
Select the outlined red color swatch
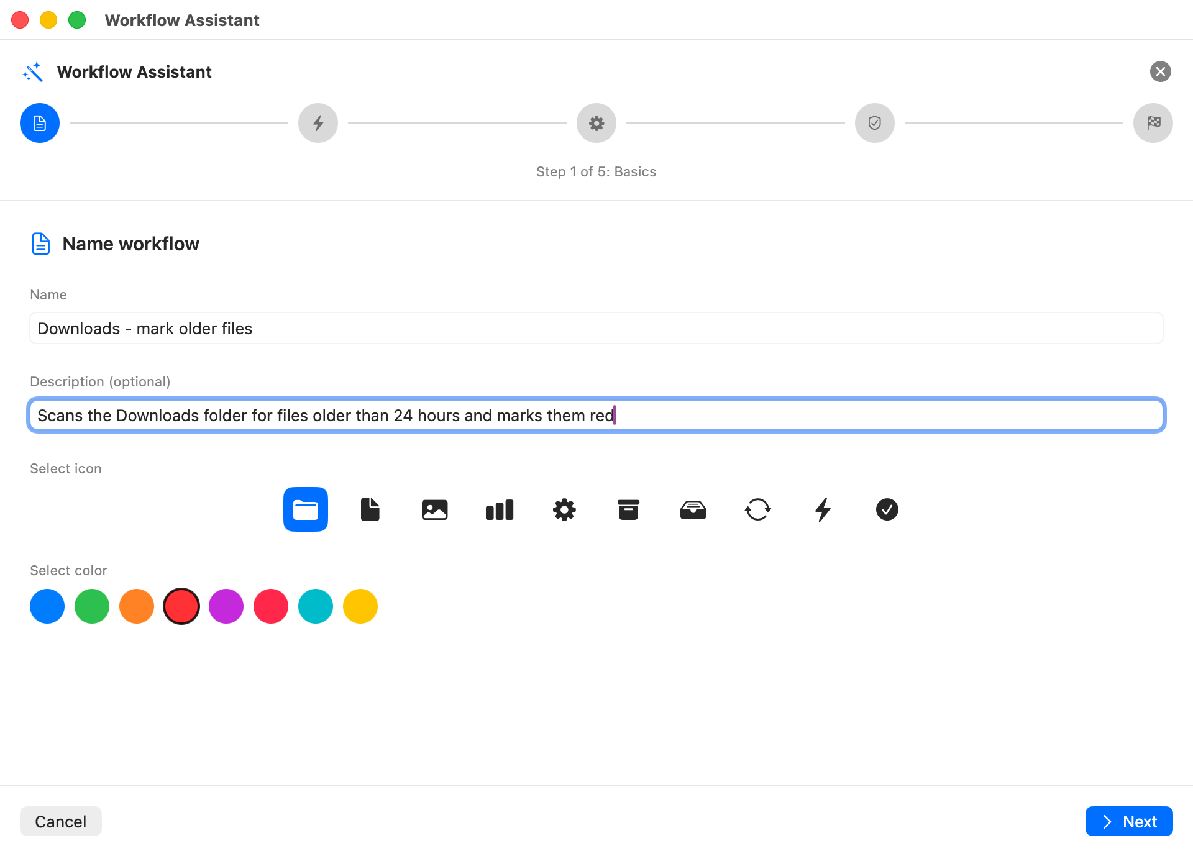tap(181, 606)
